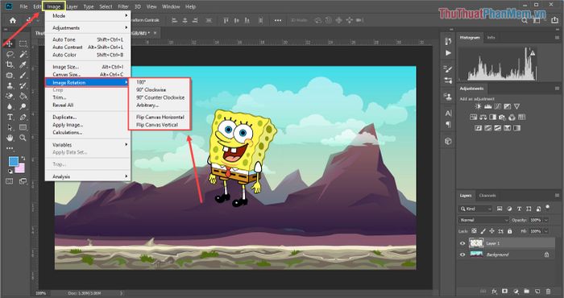Select the Dodge tool
Image resolution: width=564 pixels, height=298 pixels.
23,106
